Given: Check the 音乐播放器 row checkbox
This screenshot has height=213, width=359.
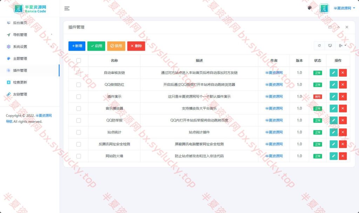Looking at the screenshot, I should pyautogui.click(x=79, y=109).
